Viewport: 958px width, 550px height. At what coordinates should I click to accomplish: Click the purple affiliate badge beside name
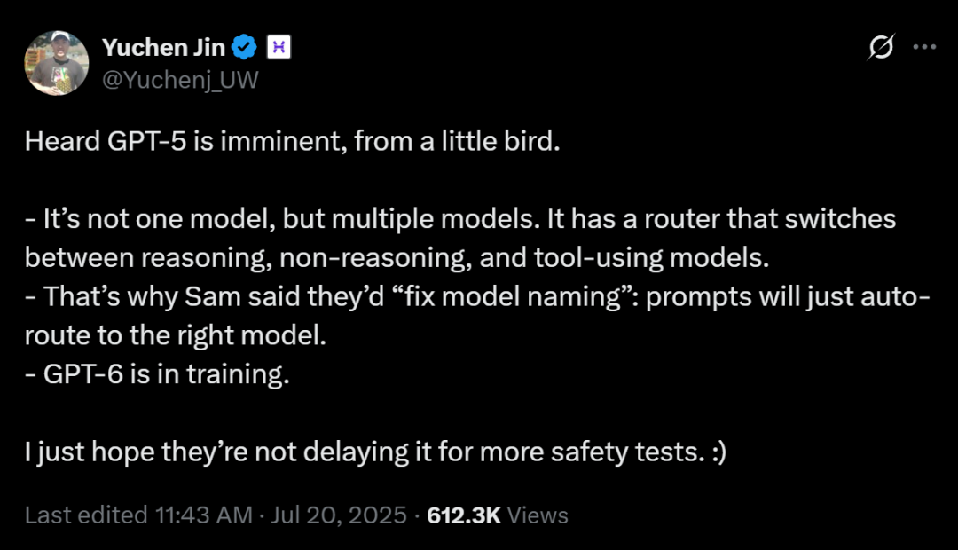click(x=279, y=47)
